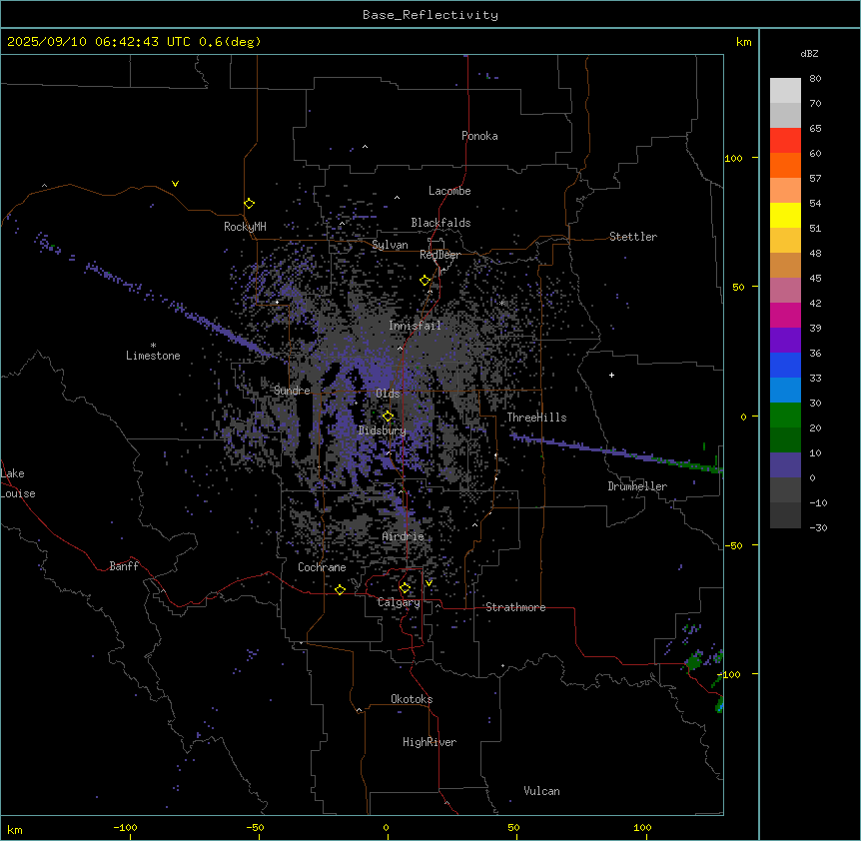Click the Didsbury city label
This screenshot has width=861, height=841.
coord(382,430)
